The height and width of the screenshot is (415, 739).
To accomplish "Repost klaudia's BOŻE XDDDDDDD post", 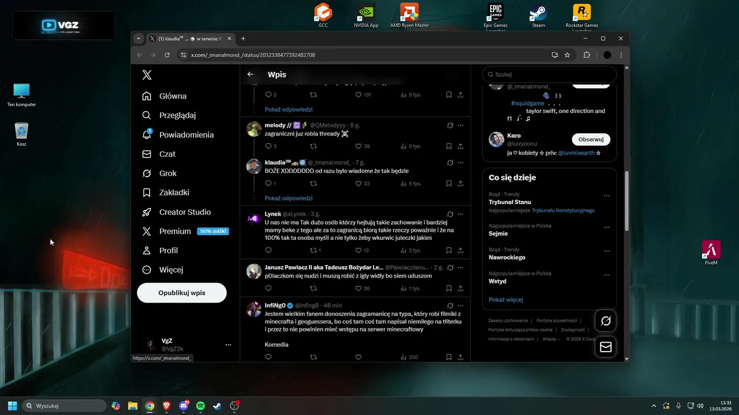I will pyautogui.click(x=313, y=183).
